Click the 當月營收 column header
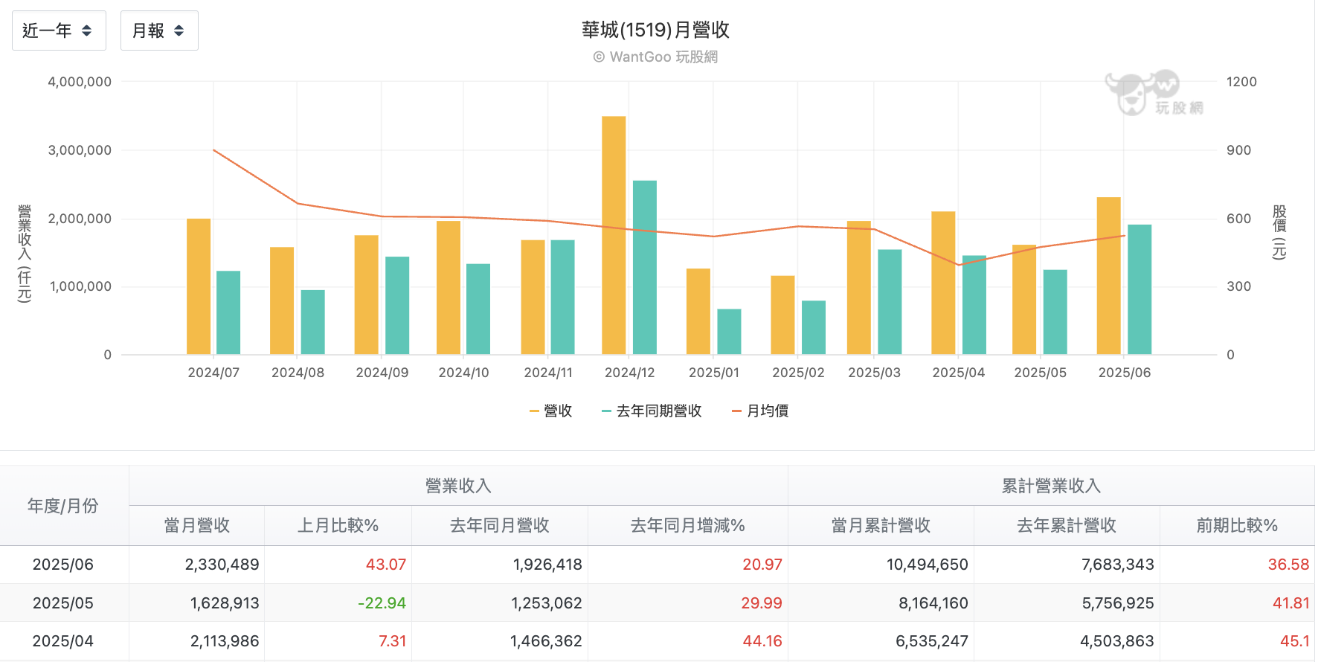Viewport: 1321px width, 662px height. (x=197, y=526)
